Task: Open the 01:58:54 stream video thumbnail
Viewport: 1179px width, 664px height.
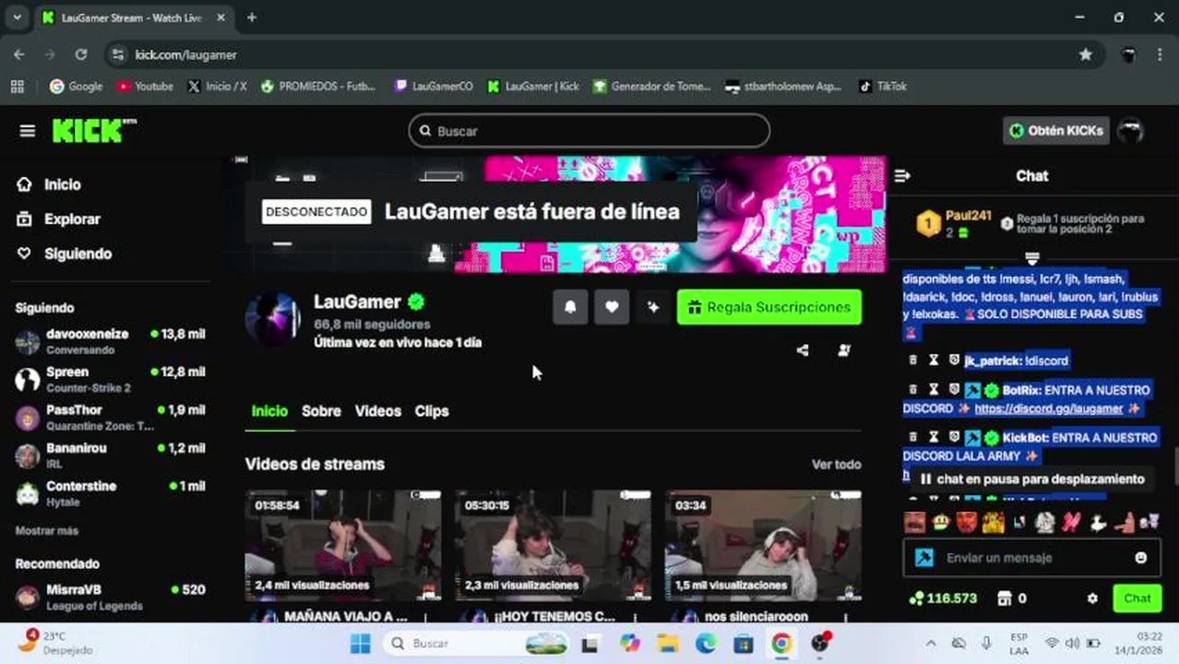Action: coord(343,545)
